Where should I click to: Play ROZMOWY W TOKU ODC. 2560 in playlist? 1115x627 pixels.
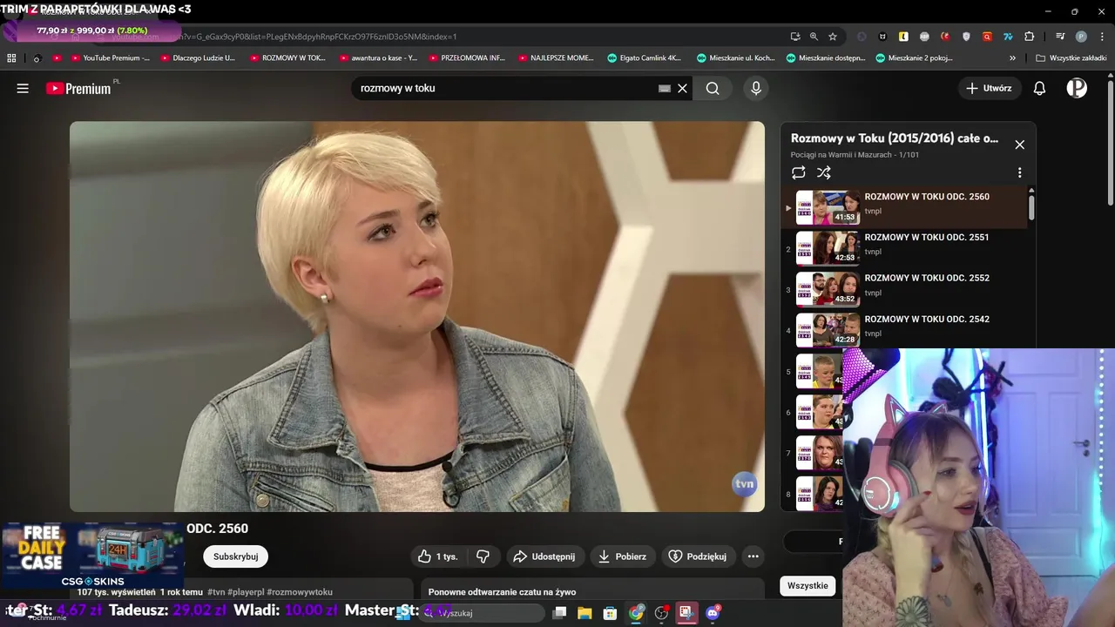[904, 207]
